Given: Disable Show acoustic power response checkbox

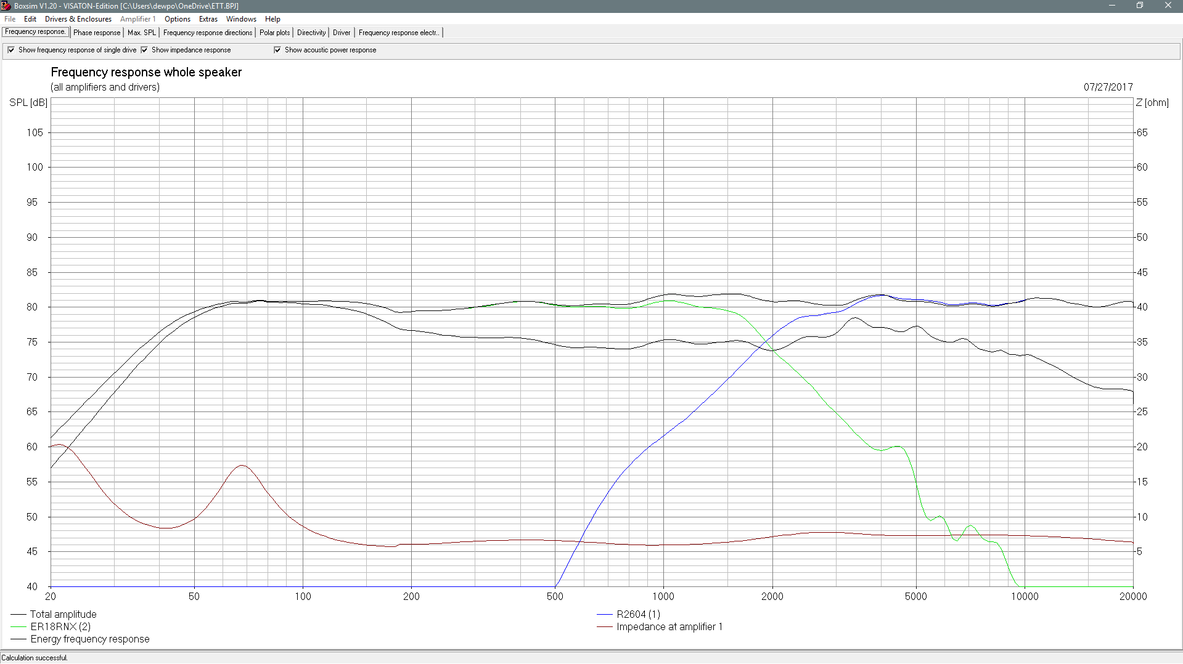Looking at the screenshot, I should point(277,50).
